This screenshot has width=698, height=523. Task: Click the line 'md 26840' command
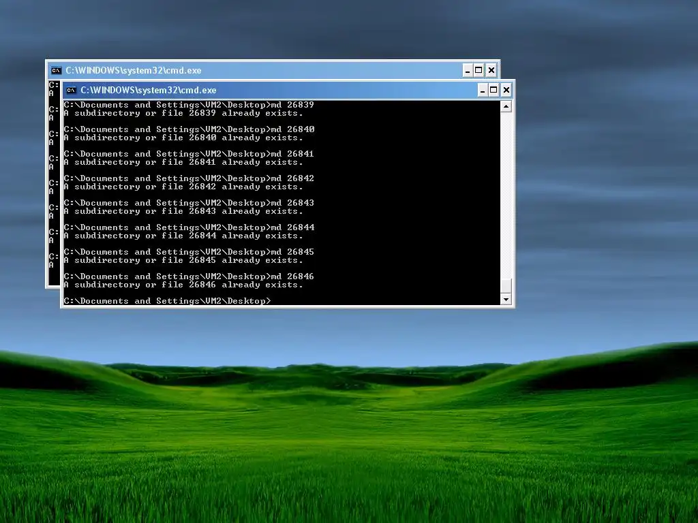189,129
